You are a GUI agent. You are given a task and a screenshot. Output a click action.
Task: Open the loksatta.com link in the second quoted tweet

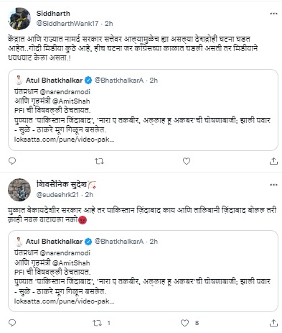click(x=64, y=301)
